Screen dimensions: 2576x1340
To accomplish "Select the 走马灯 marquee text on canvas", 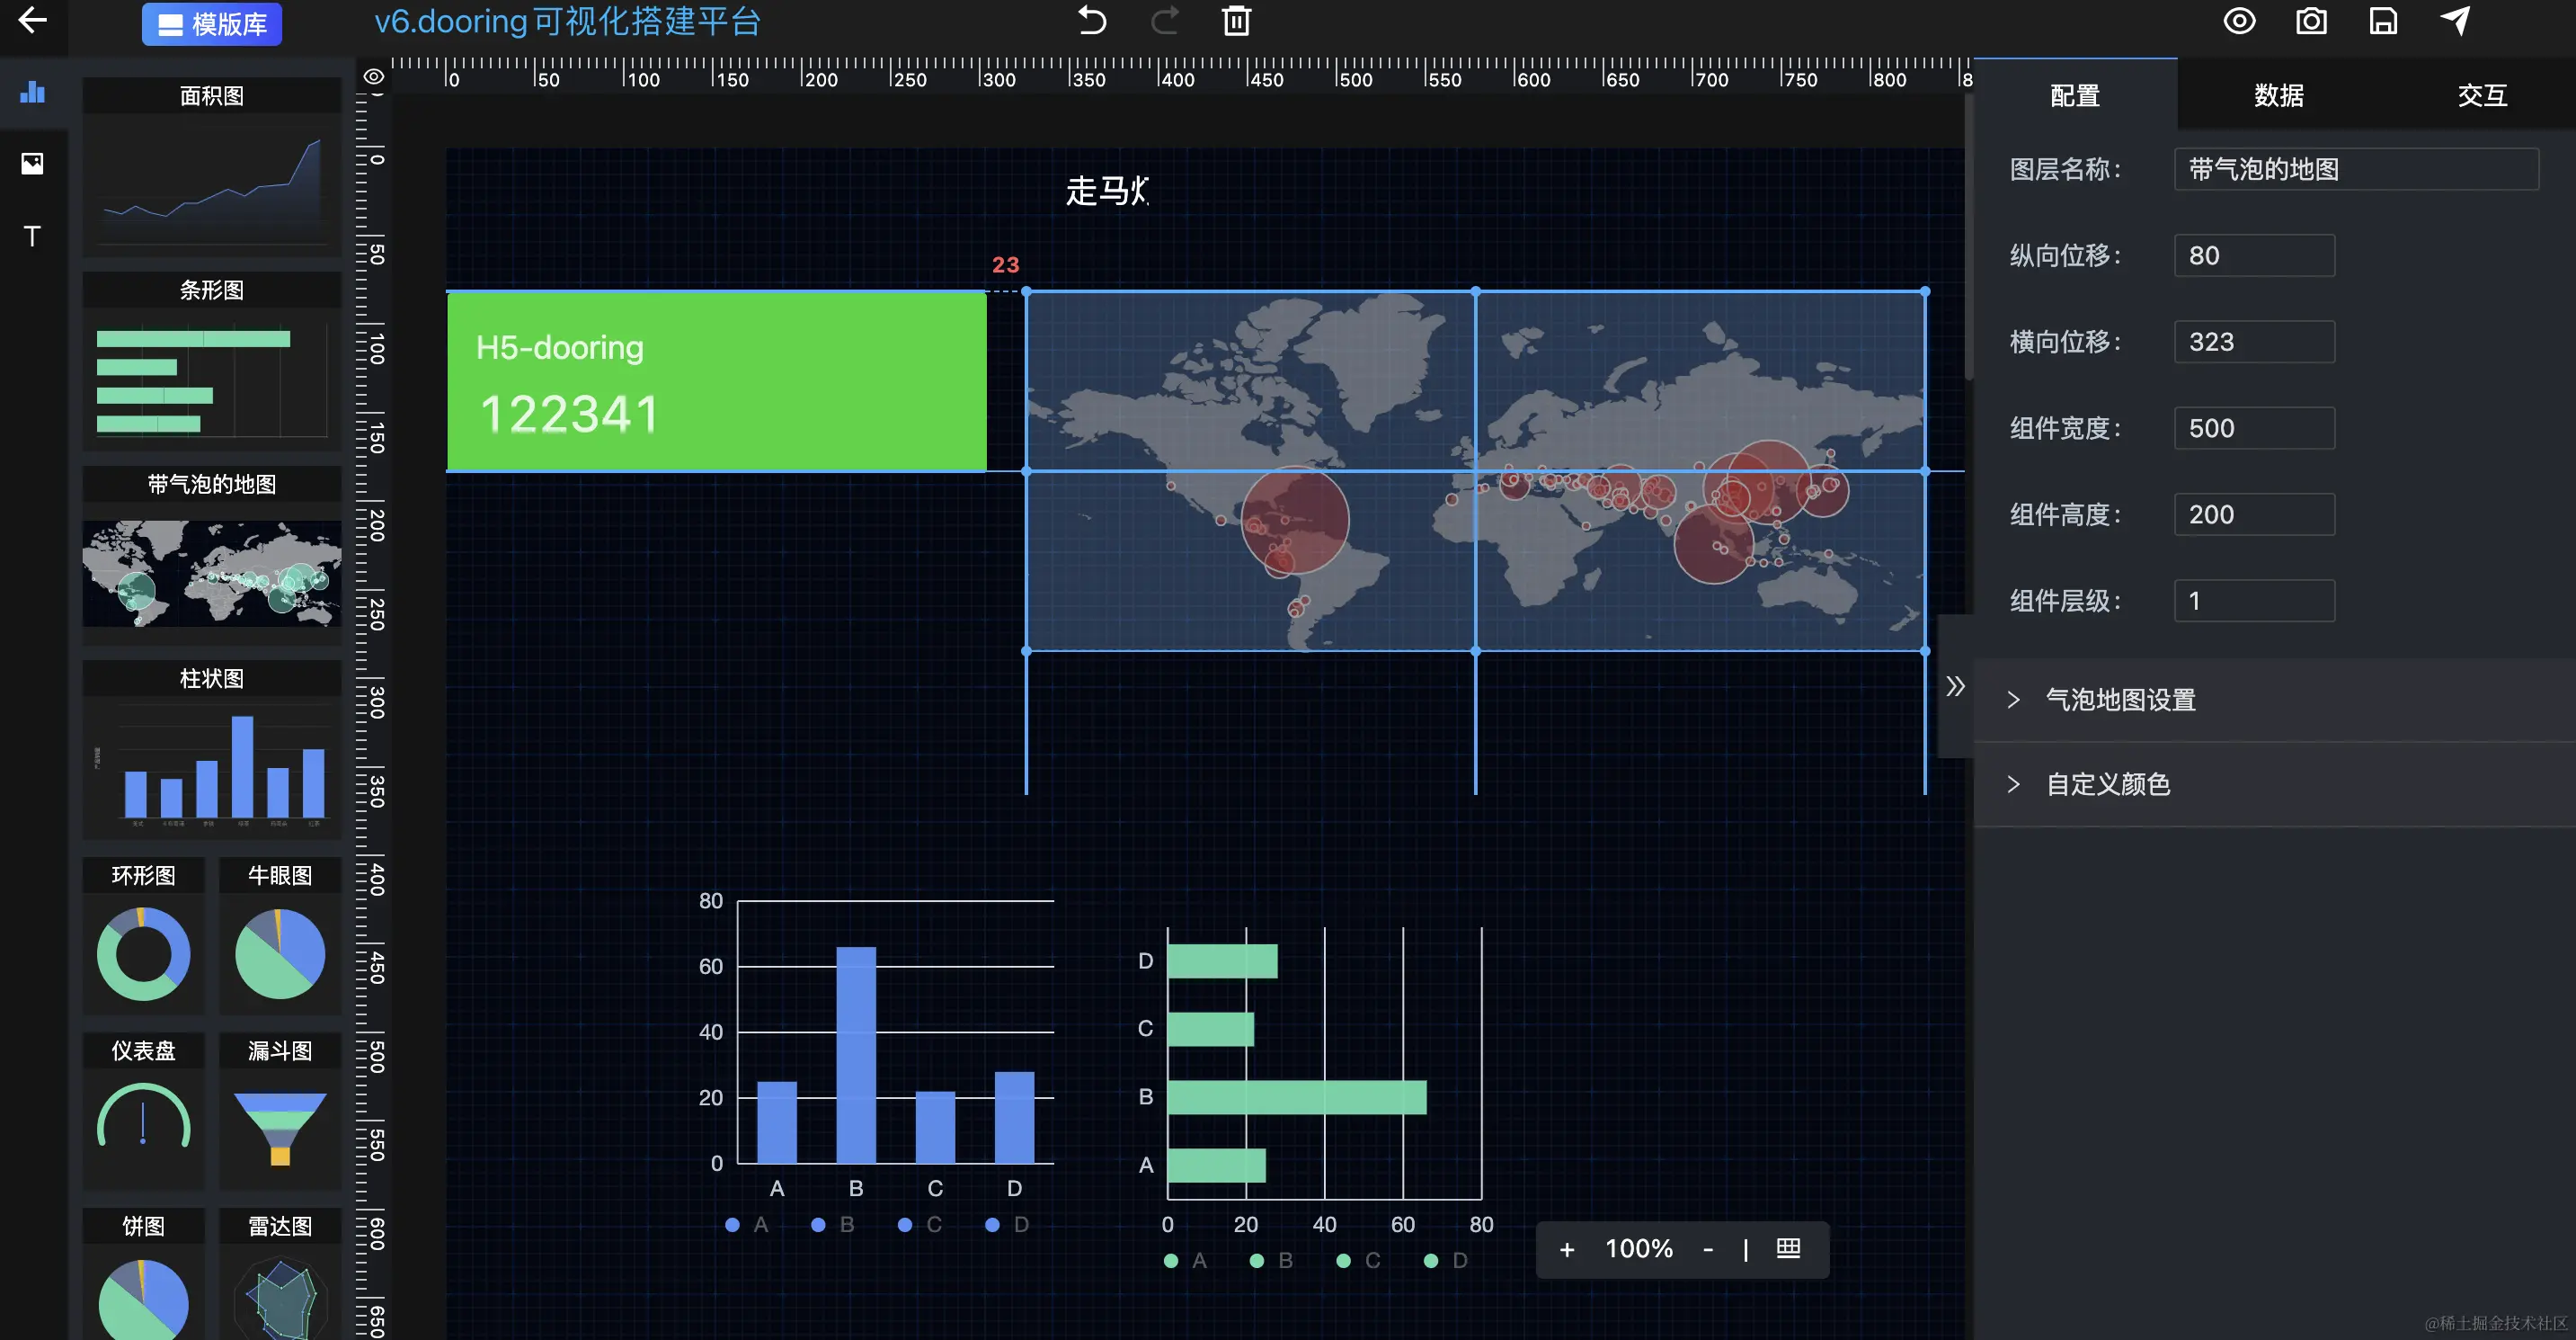I will (x=1108, y=190).
